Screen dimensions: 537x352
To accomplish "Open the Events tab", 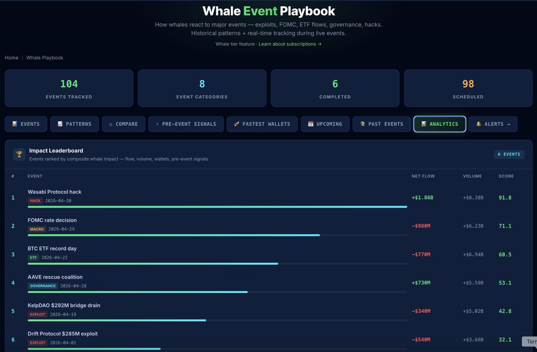I will tap(26, 124).
